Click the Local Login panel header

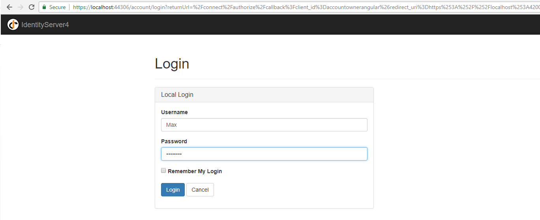(x=264, y=95)
